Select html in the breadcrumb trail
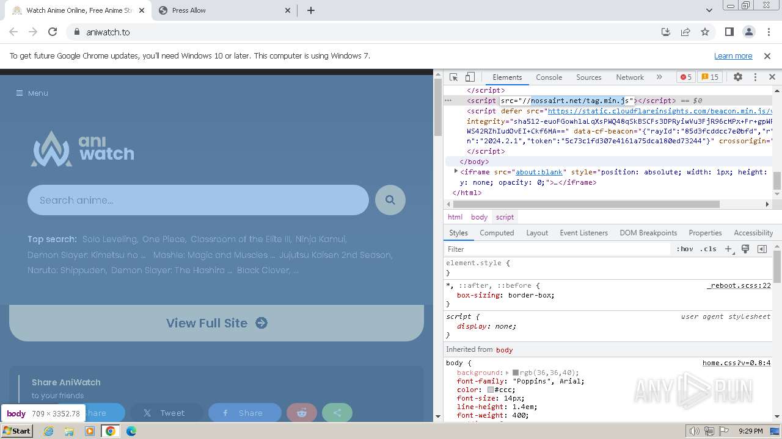Image resolution: width=782 pixels, height=439 pixels. point(455,217)
